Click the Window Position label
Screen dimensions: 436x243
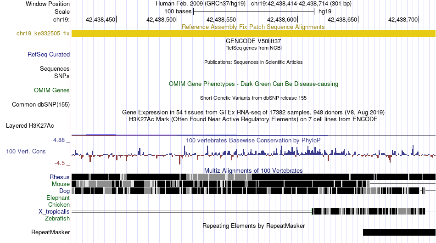point(48,4)
